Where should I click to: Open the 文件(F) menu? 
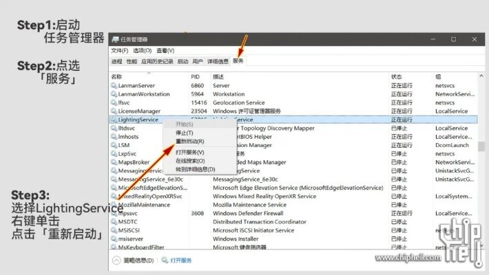tap(120, 50)
